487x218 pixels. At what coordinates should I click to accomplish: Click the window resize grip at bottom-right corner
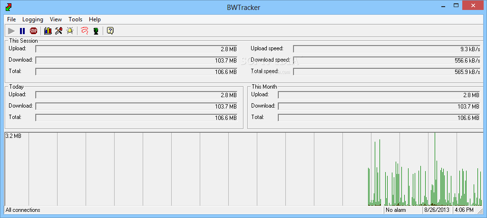click(x=479, y=211)
